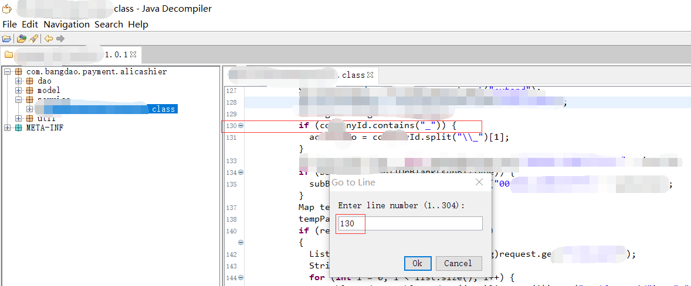Viewport: 691px width, 286px height.
Task: Open the Search menu
Action: click(109, 24)
